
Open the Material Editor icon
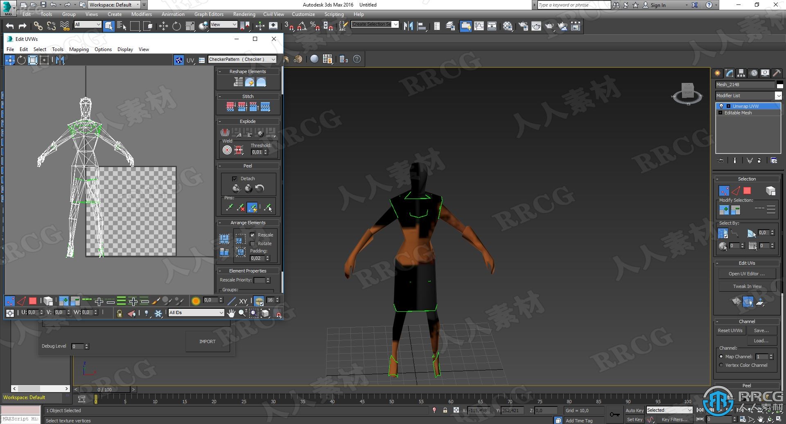pyautogui.click(x=508, y=26)
